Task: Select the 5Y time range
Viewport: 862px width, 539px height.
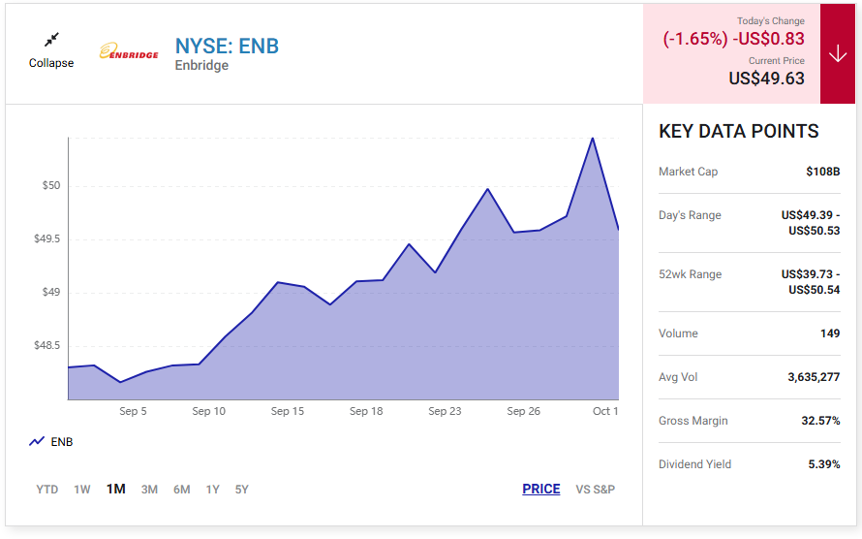Action: point(242,490)
